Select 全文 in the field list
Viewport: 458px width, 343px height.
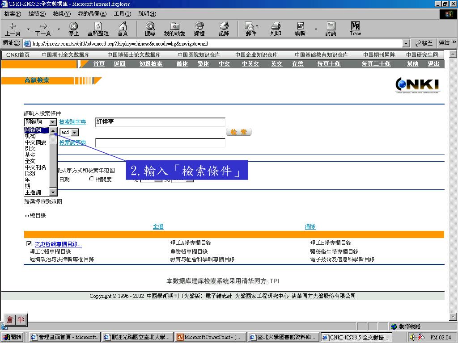point(30,161)
